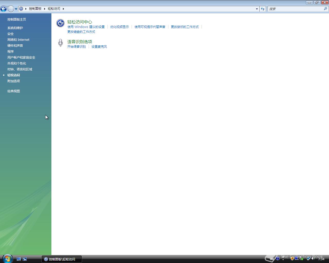The width and height of the screenshot is (329, 263).
Task: Open 外观和个性化 in sidebar
Action: coord(17,63)
